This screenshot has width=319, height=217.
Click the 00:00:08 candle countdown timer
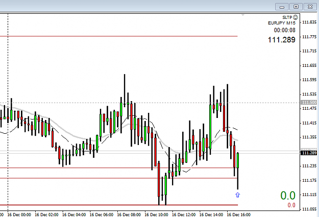[x=284, y=30]
